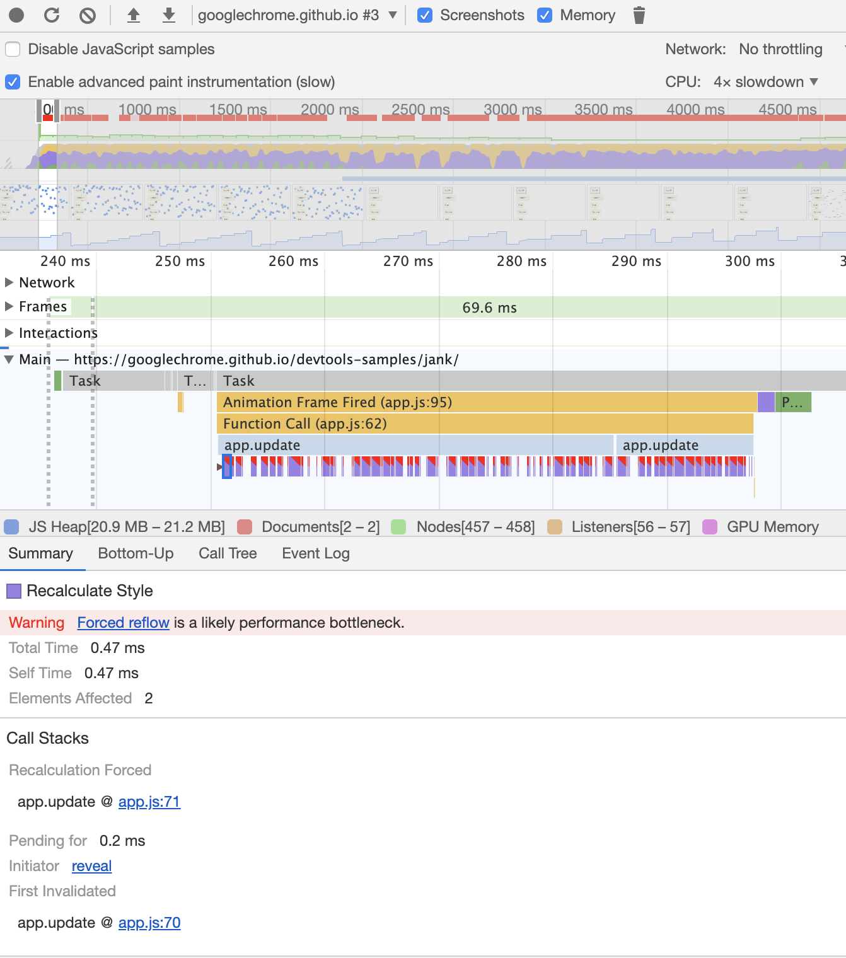Switch to the Event Log tab
This screenshot has height=958, width=846.
[x=316, y=553]
